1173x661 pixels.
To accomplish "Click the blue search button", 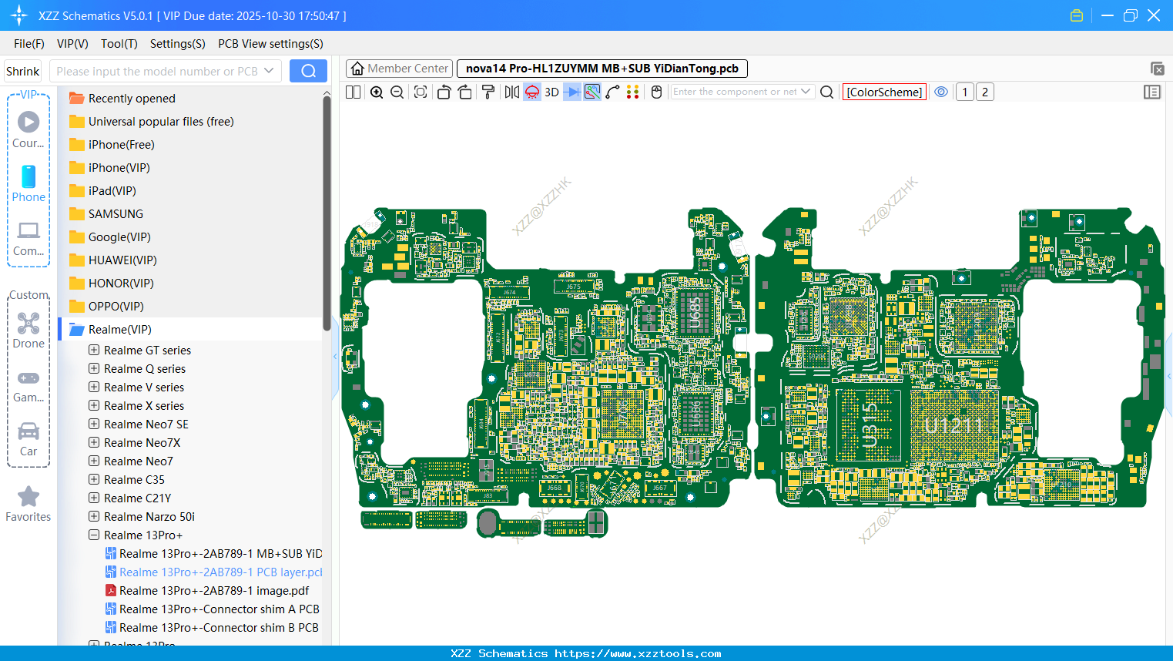I will click(x=308, y=71).
